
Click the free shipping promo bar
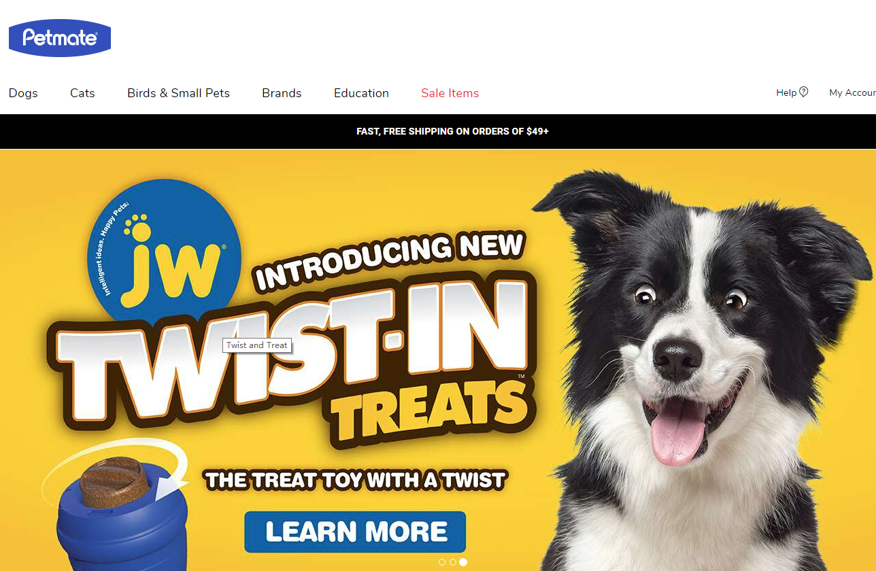click(438, 131)
